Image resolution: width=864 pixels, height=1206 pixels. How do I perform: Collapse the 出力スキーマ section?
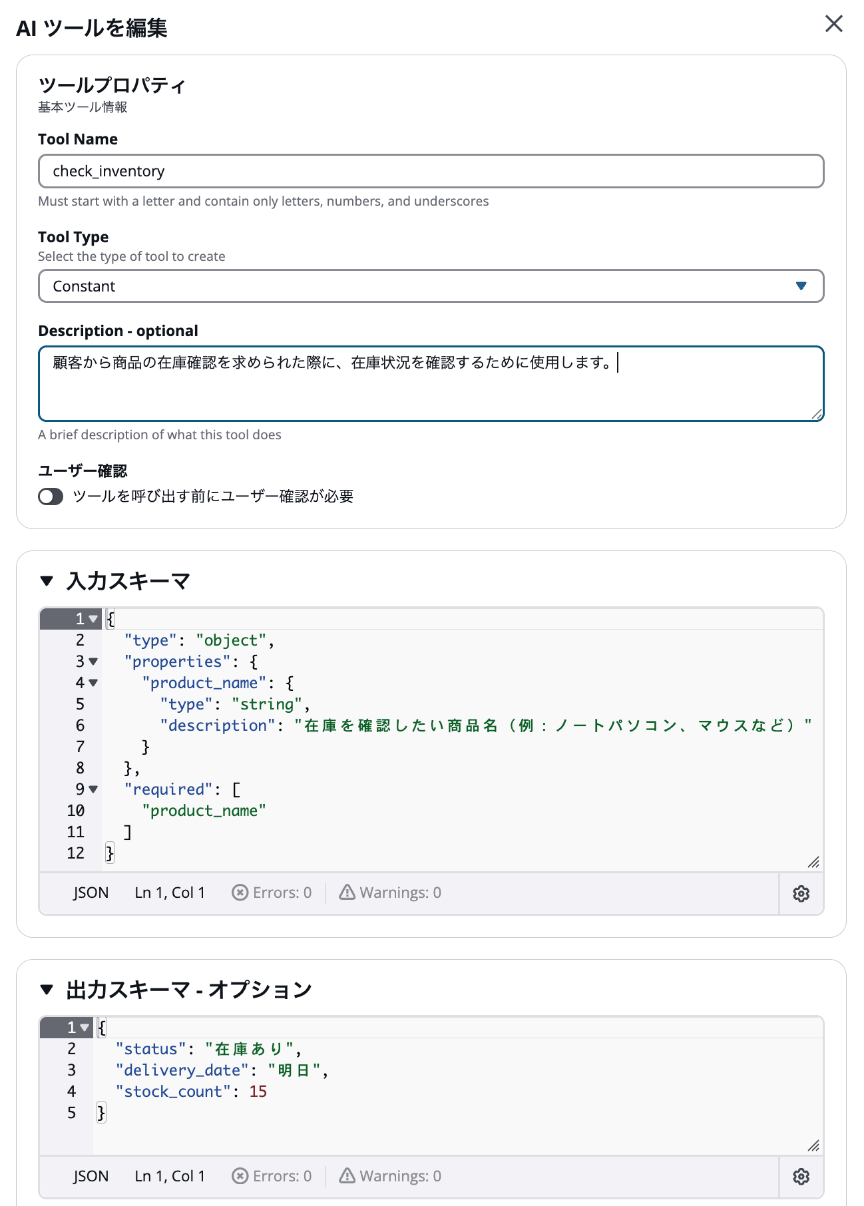[x=47, y=990]
